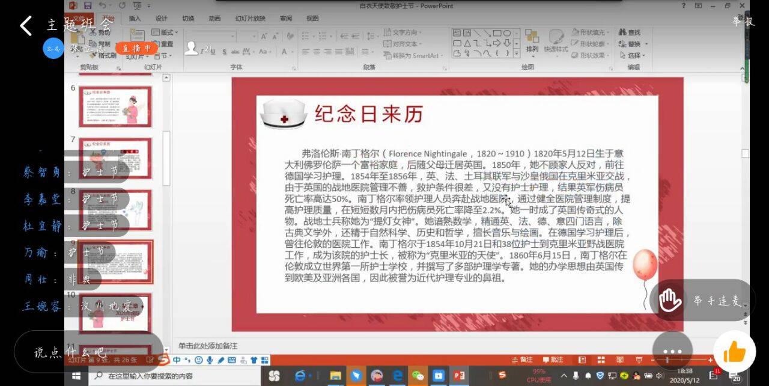Click the 替换 replace button

click(x=632, y=44)
